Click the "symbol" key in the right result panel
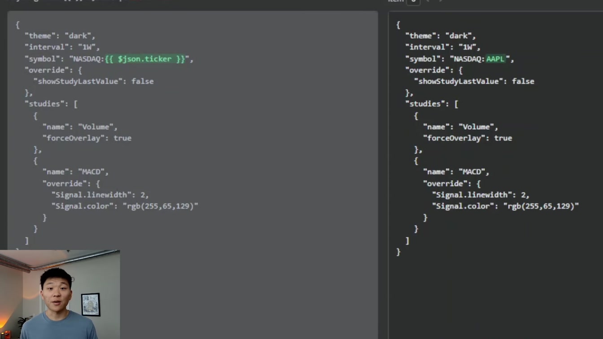 click(x=423, y=59)
